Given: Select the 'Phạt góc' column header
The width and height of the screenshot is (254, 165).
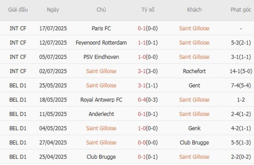Looking at the screenshot, I should point(241,10).
